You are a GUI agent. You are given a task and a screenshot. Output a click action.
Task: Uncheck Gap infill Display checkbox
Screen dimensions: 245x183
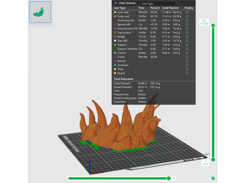pos(187,41)
